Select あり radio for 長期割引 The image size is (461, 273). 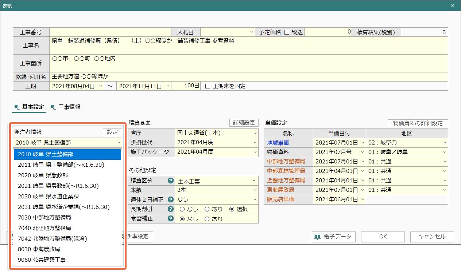coord(207,209)
